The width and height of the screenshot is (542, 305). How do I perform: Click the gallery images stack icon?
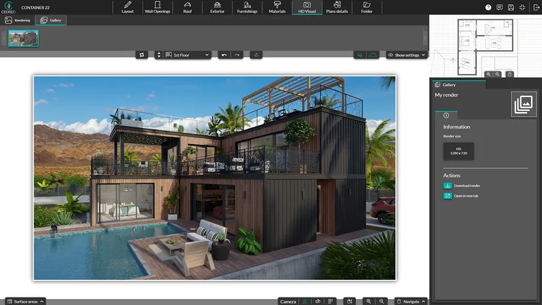coord(524,104)
